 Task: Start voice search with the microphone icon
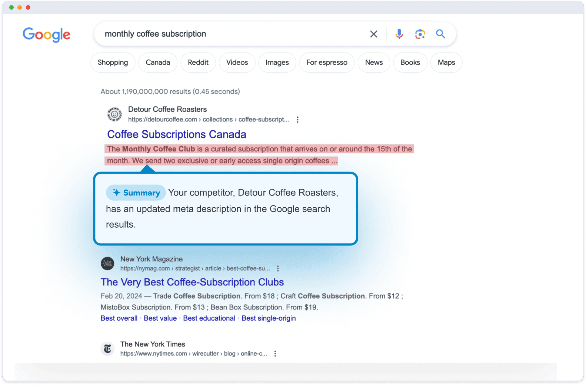(x=399, y=34)
